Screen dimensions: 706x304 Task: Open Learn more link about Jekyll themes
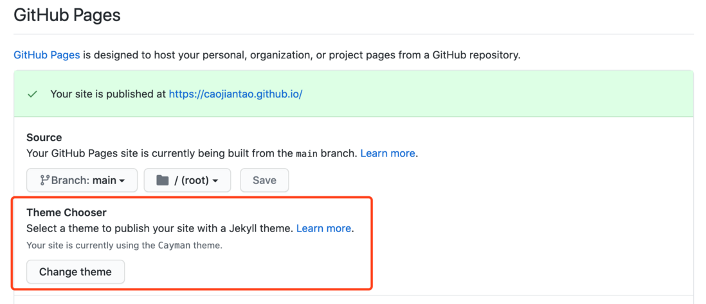click(x=323, y=228)
